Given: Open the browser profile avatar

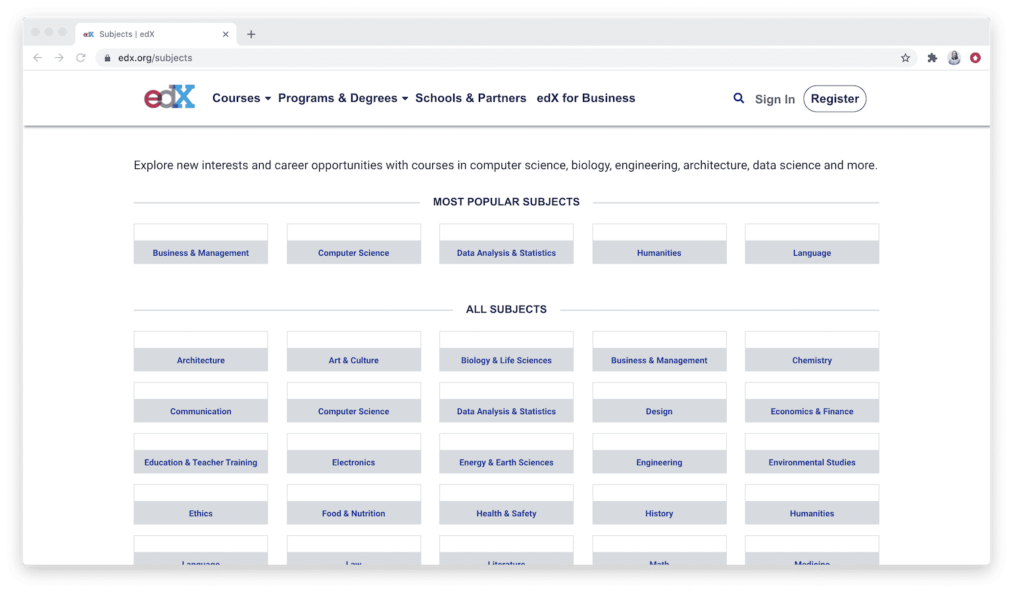Looking at the screenshot, I should pos(953,58).
